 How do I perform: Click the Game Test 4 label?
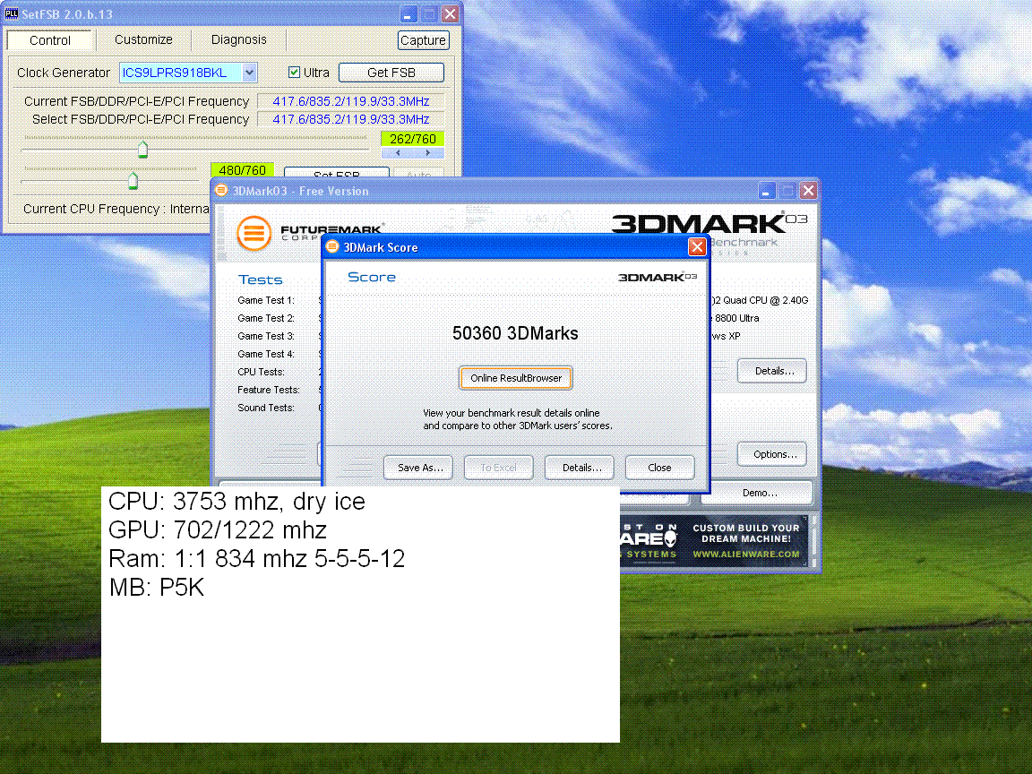[266, 354]
